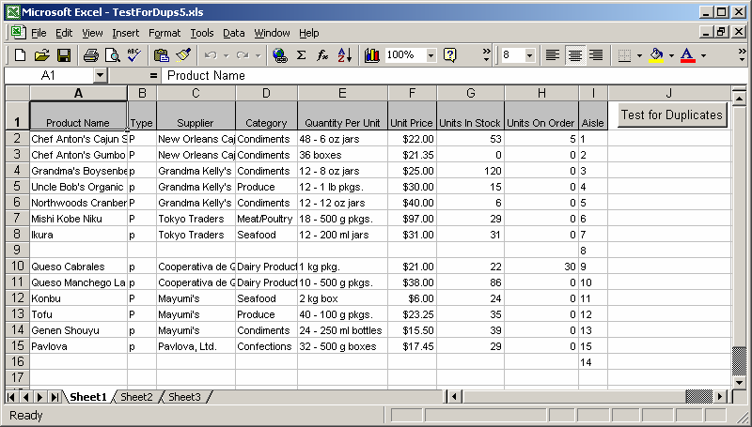Open the File menu

click(39, 33)
